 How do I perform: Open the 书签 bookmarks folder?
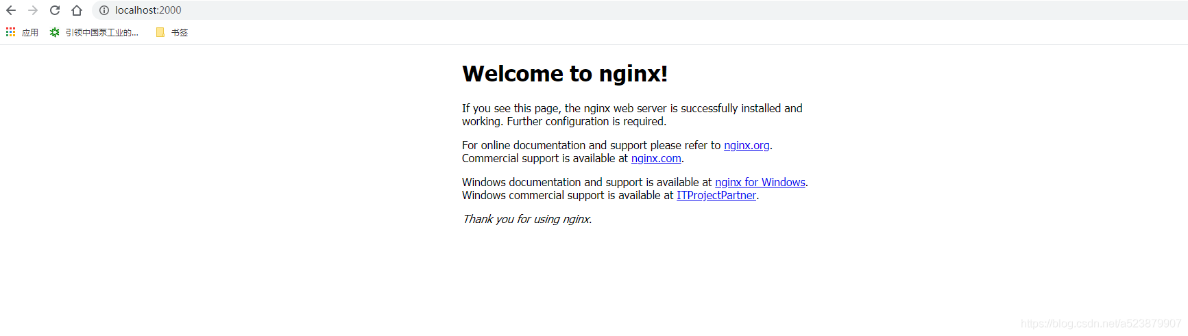tap(171, 32)
